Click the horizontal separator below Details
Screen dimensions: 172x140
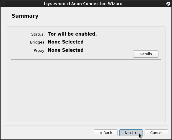[x=86, y=60]
